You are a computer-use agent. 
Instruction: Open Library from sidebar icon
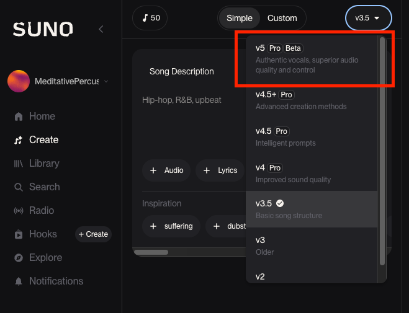(x=19, y=164)
